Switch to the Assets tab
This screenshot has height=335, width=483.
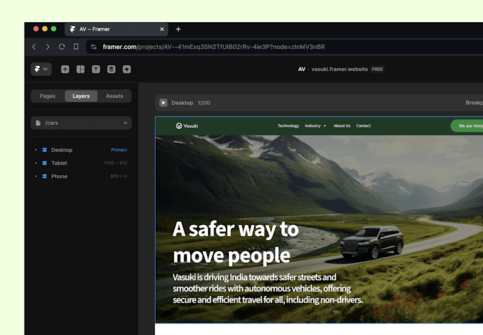click(x=115, y=96)
